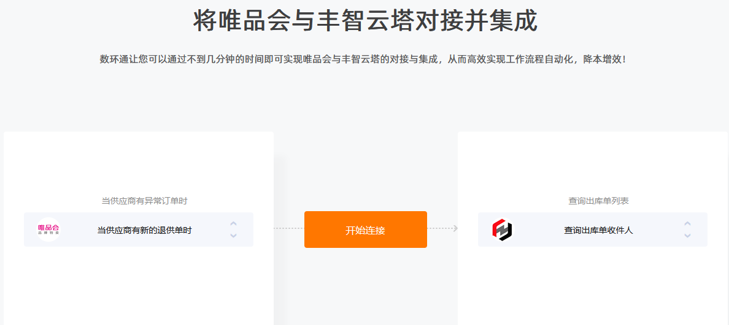Click the Vipshop 唯品会 logo icon
729x325 pixels.
(x=49, y=230)
